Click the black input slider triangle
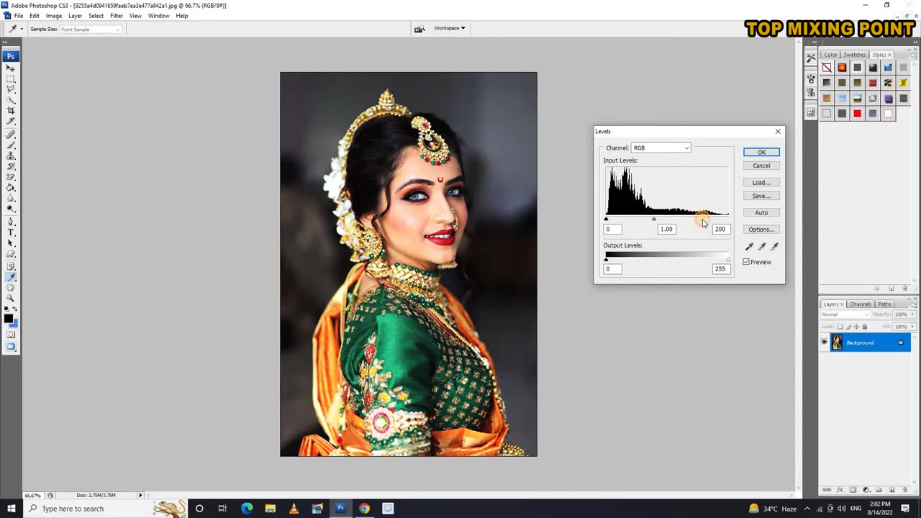Screen dimensions: 921x518 606,219
